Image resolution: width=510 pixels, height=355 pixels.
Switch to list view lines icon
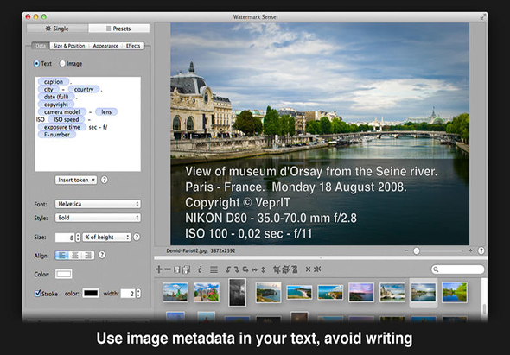(x=214, y=269)
